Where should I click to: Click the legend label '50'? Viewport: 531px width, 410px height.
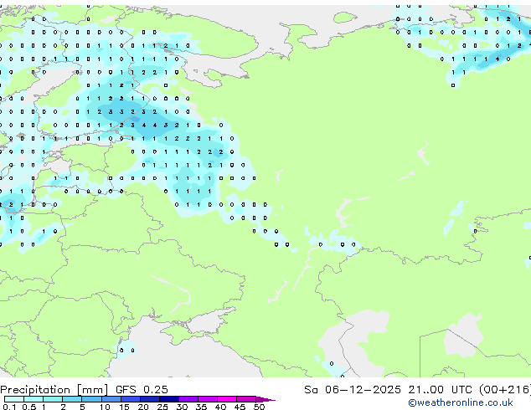tap(260, 407)
